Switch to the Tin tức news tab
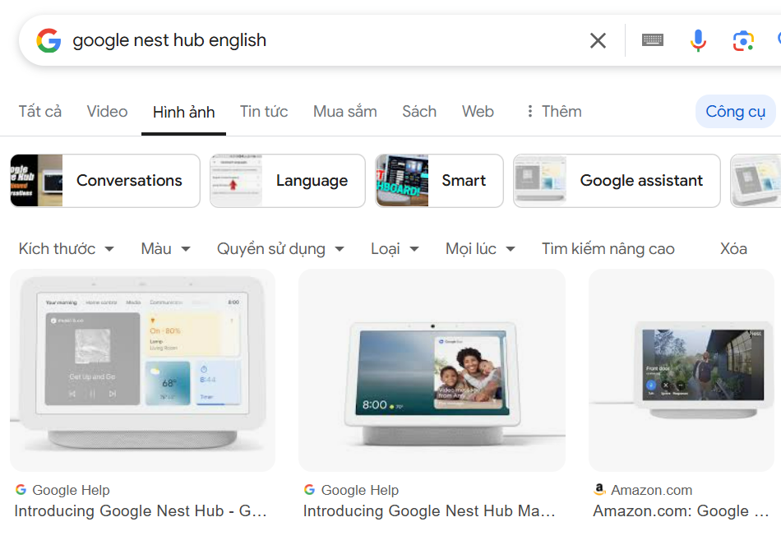The image size is (781, 545). pos(264,111)
